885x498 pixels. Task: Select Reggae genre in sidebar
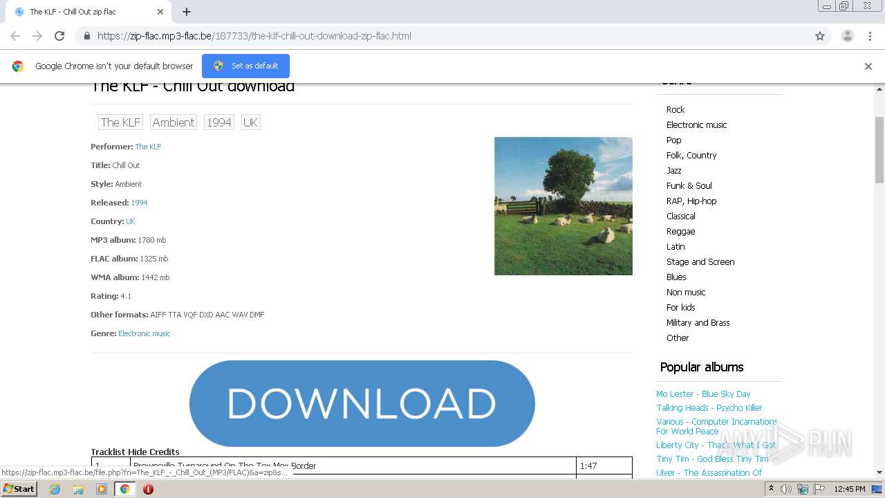tap(681, 231)
